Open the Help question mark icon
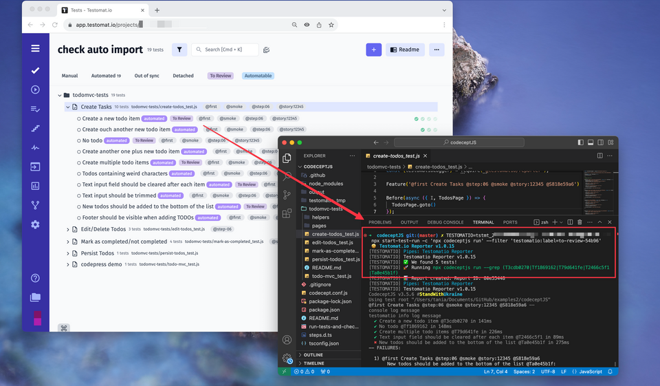The height and width of the screenshot is (386, 660). 35,278
